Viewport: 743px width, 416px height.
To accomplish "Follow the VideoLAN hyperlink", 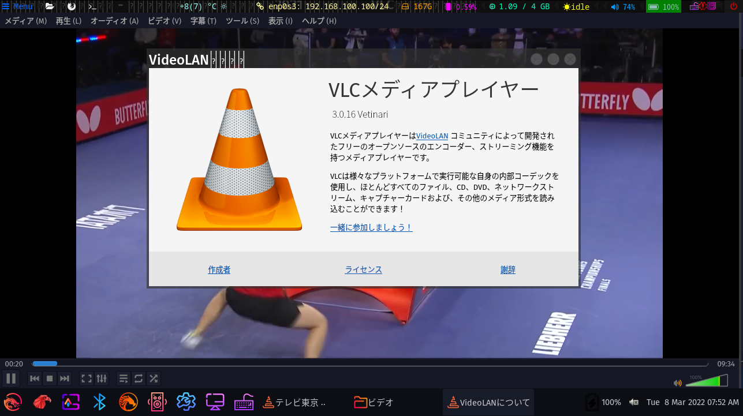I will (x=432, y=136).
